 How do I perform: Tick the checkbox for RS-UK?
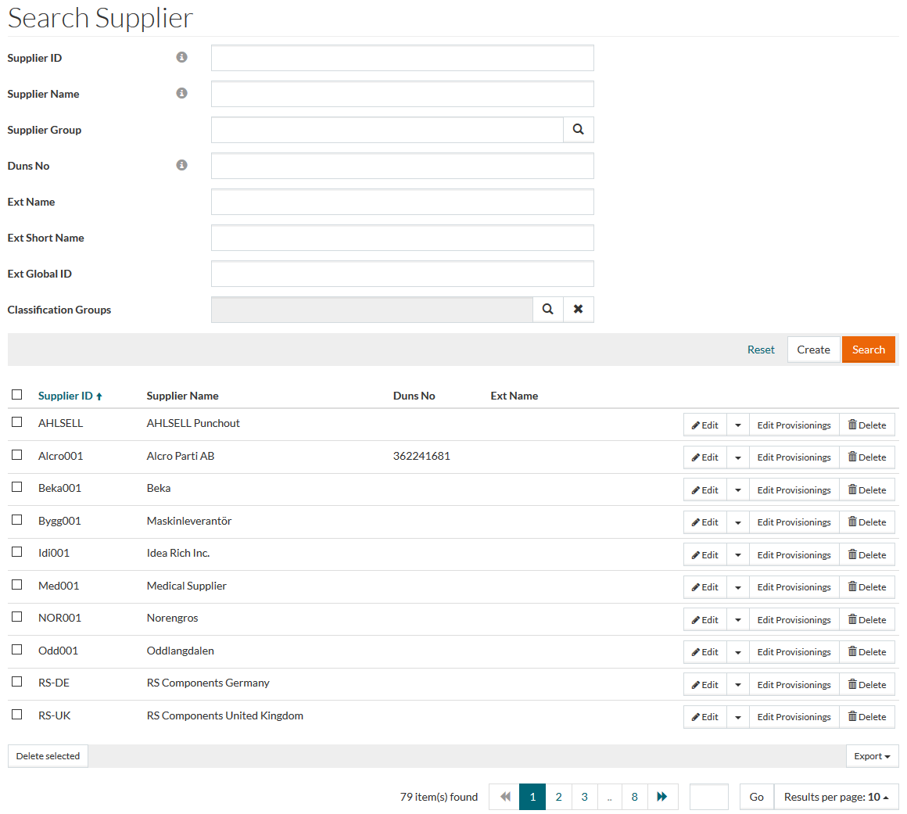[17, 714]
